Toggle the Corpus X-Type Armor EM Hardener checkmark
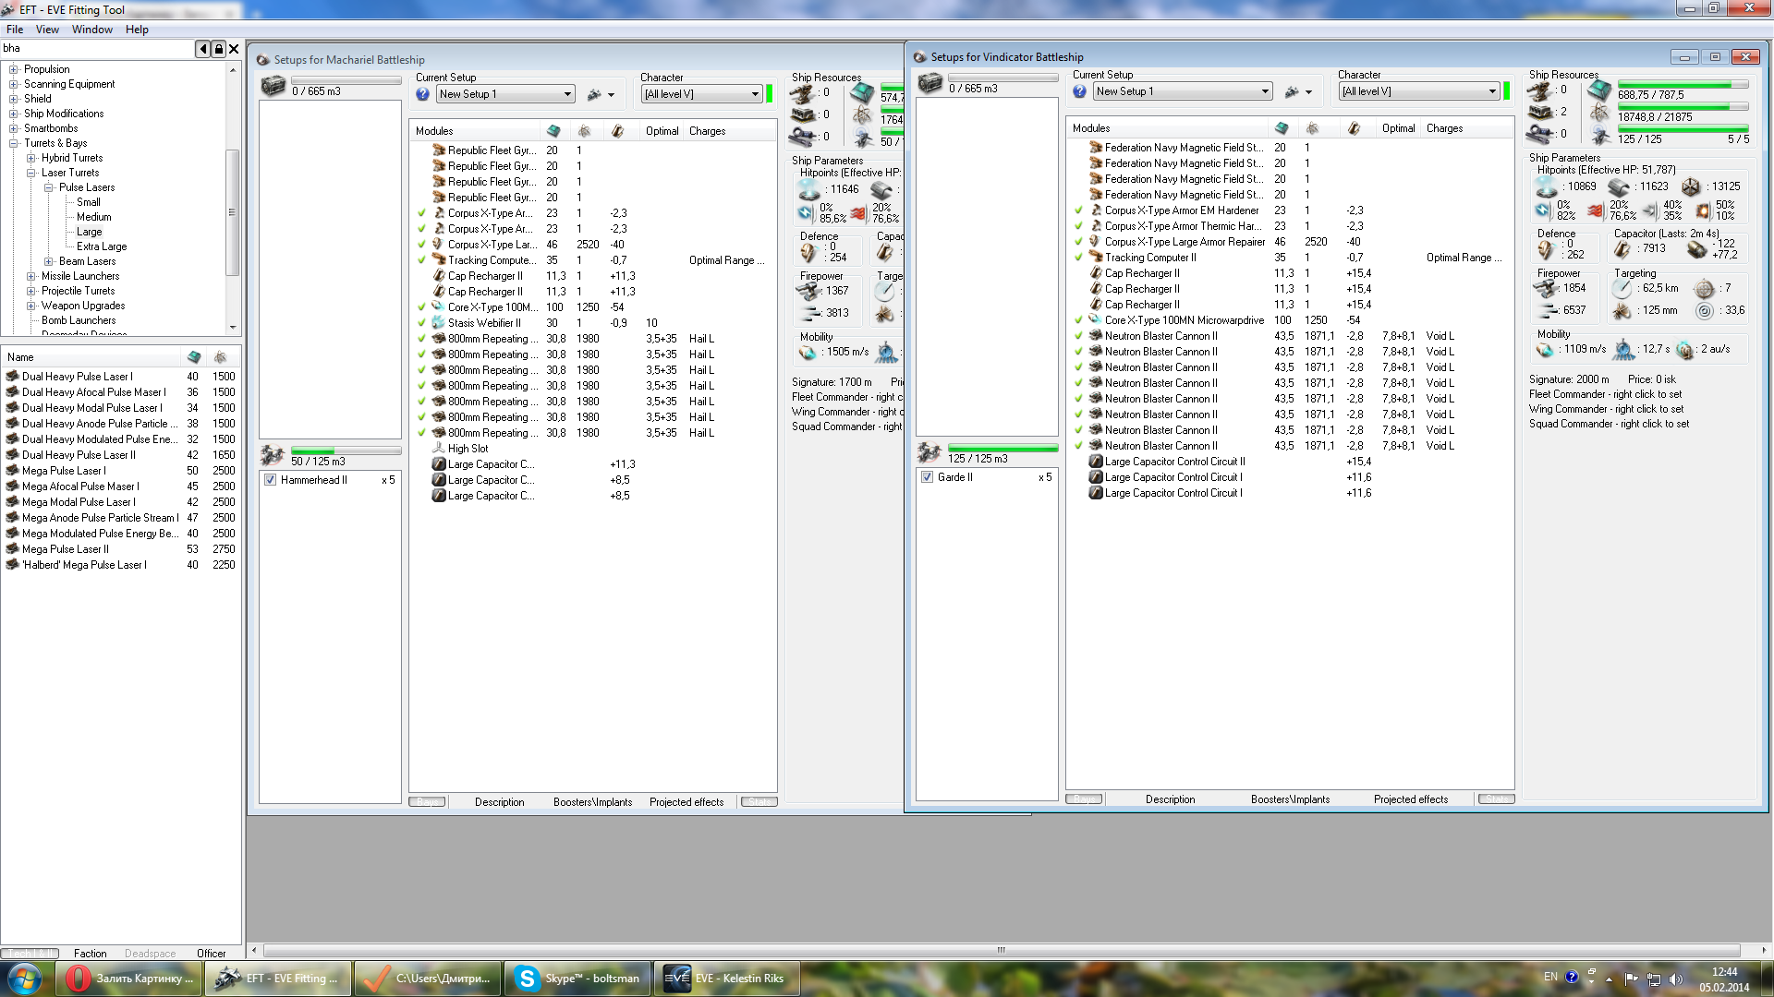Viewport: 1774px width, 997px height. 1079,210
